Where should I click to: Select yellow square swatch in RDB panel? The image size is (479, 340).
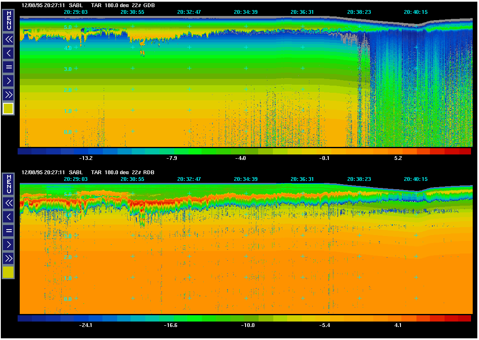(x=8, y=272)
